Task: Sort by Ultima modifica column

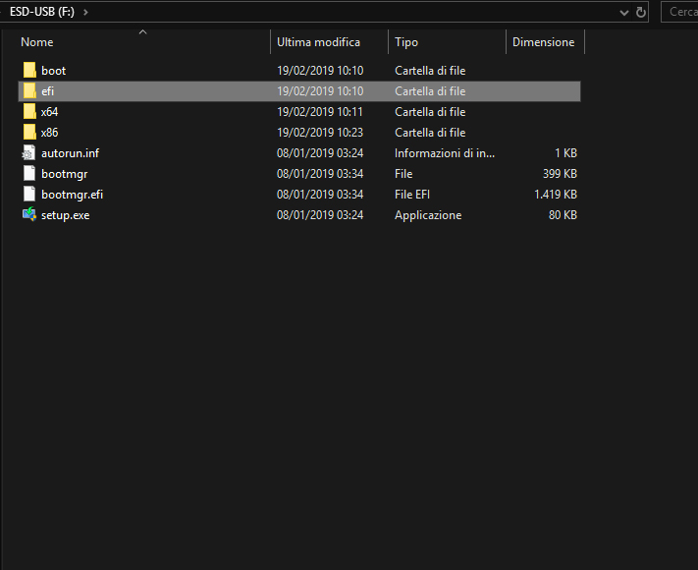Action: [x=330, y=42]
